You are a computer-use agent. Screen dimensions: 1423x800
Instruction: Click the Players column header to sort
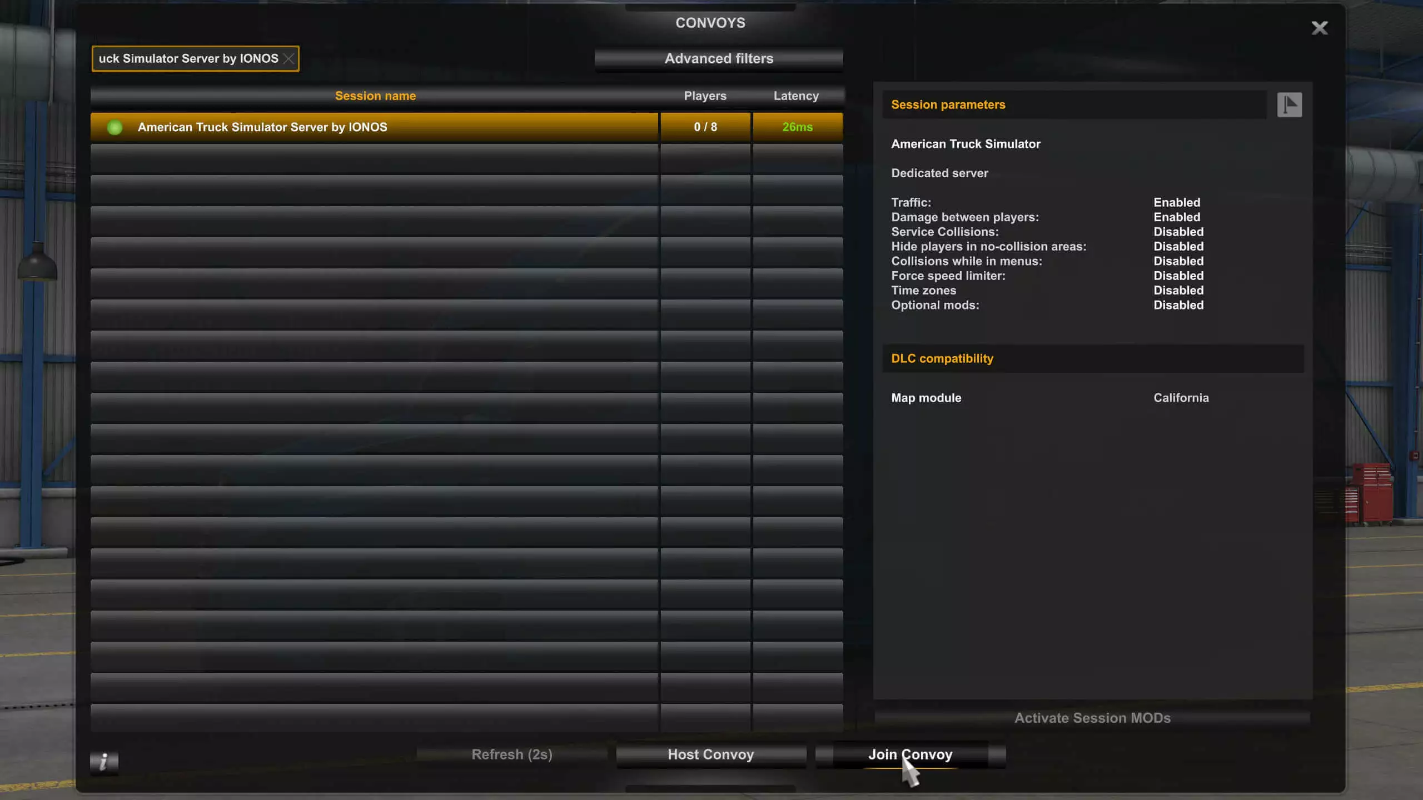[705, 95]
